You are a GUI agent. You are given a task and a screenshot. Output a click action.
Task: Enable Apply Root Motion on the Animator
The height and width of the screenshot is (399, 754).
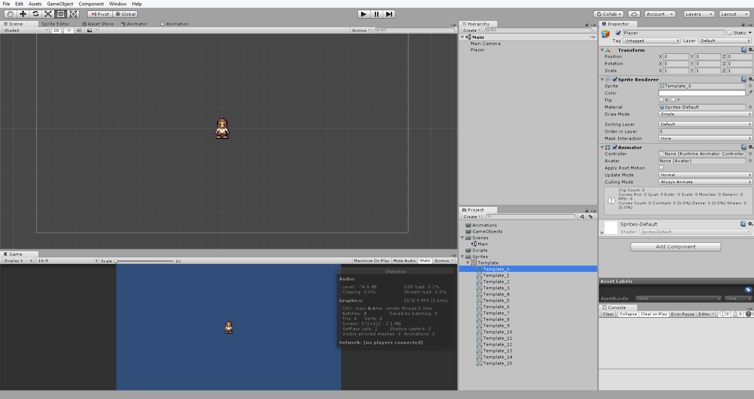tap(661, 168)
